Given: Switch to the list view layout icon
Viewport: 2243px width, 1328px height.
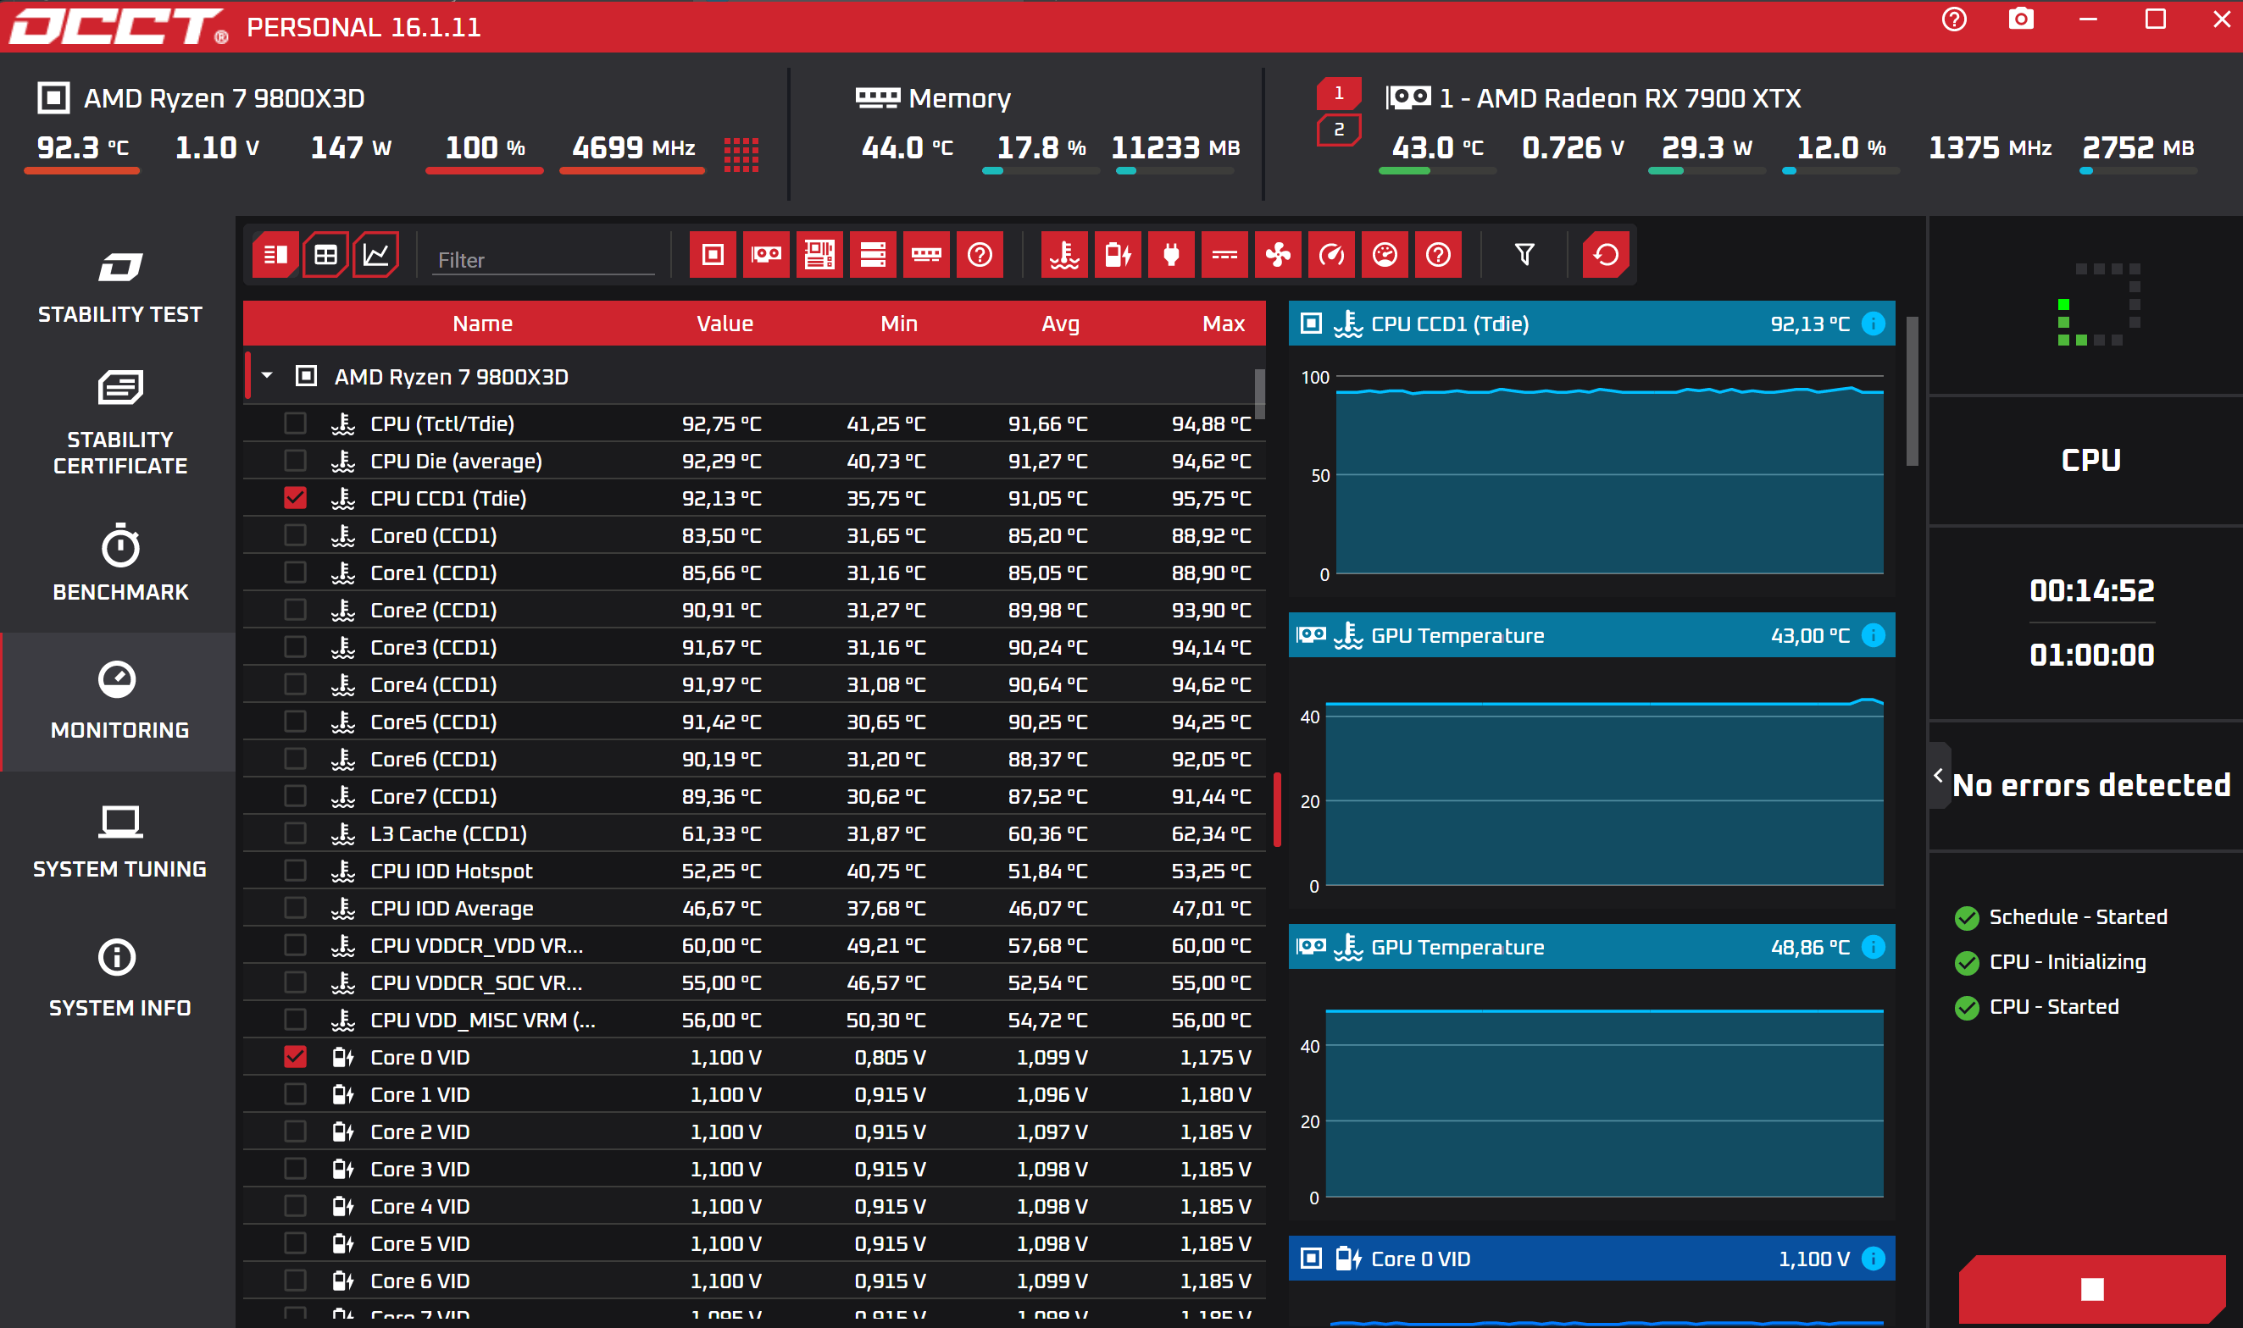Looking at the screenshot, I should 275,255.
